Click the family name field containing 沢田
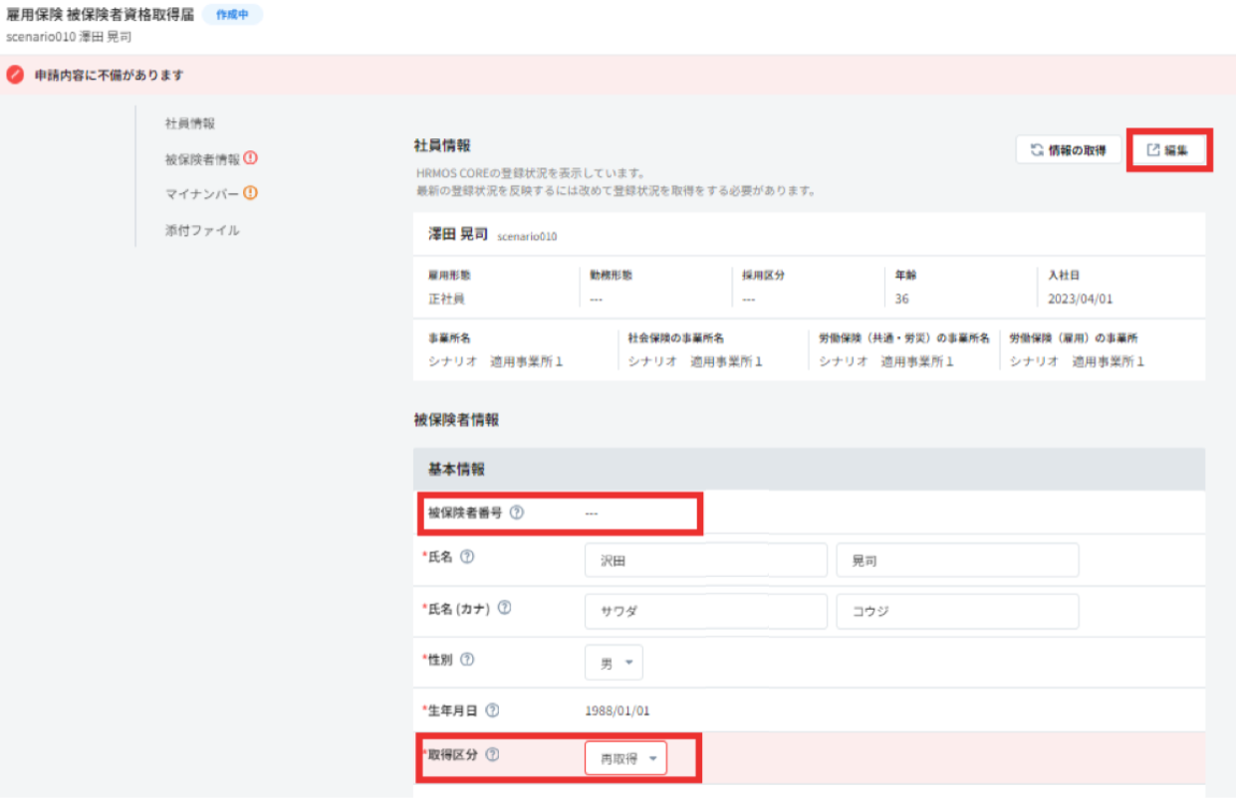This screenshot has width=1236, height=800. [x=705, y=561]
